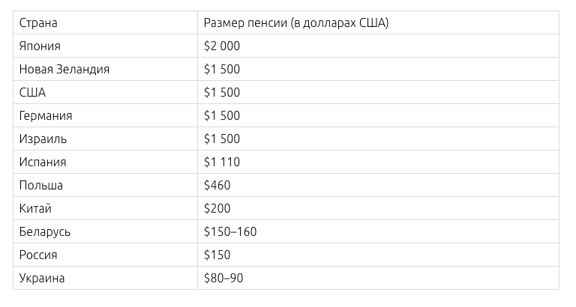The image size is (576, 307).
Task: Select the "Россия" country cell
Action: click(39, 255)
